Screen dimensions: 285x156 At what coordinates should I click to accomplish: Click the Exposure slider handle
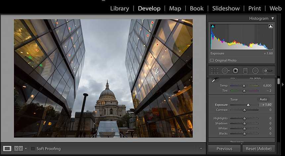[248, 105]
